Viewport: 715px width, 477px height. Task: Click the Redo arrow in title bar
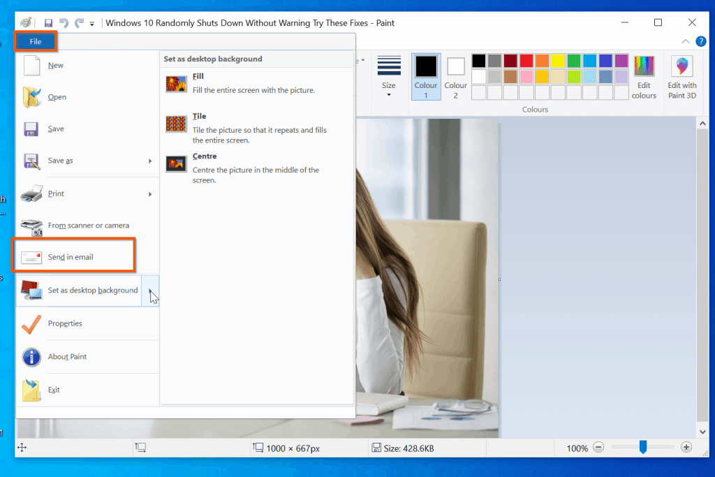click(80, 23)
